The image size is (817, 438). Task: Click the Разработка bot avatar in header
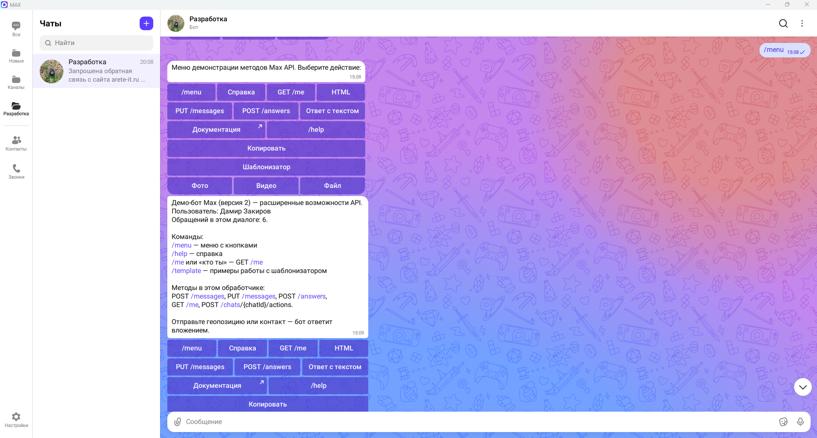point(176,23)
